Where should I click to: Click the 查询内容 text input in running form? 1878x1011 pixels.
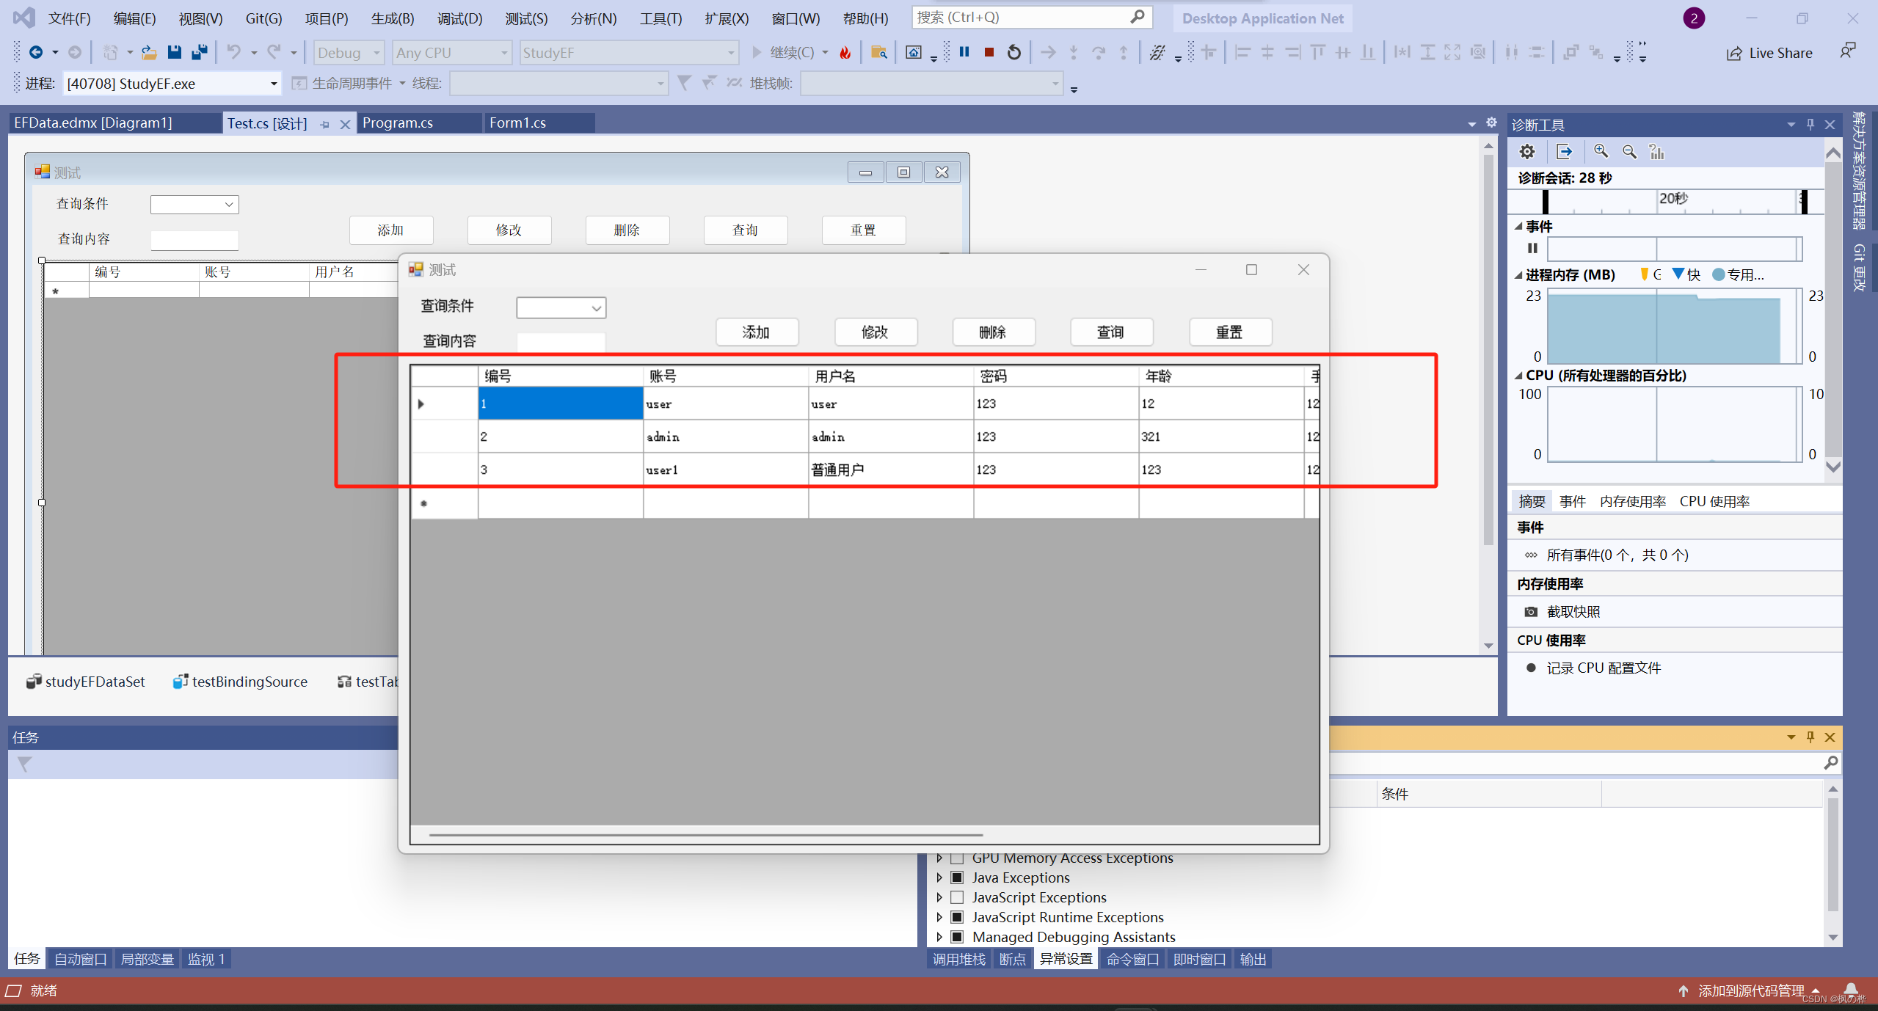coord(561,342)
